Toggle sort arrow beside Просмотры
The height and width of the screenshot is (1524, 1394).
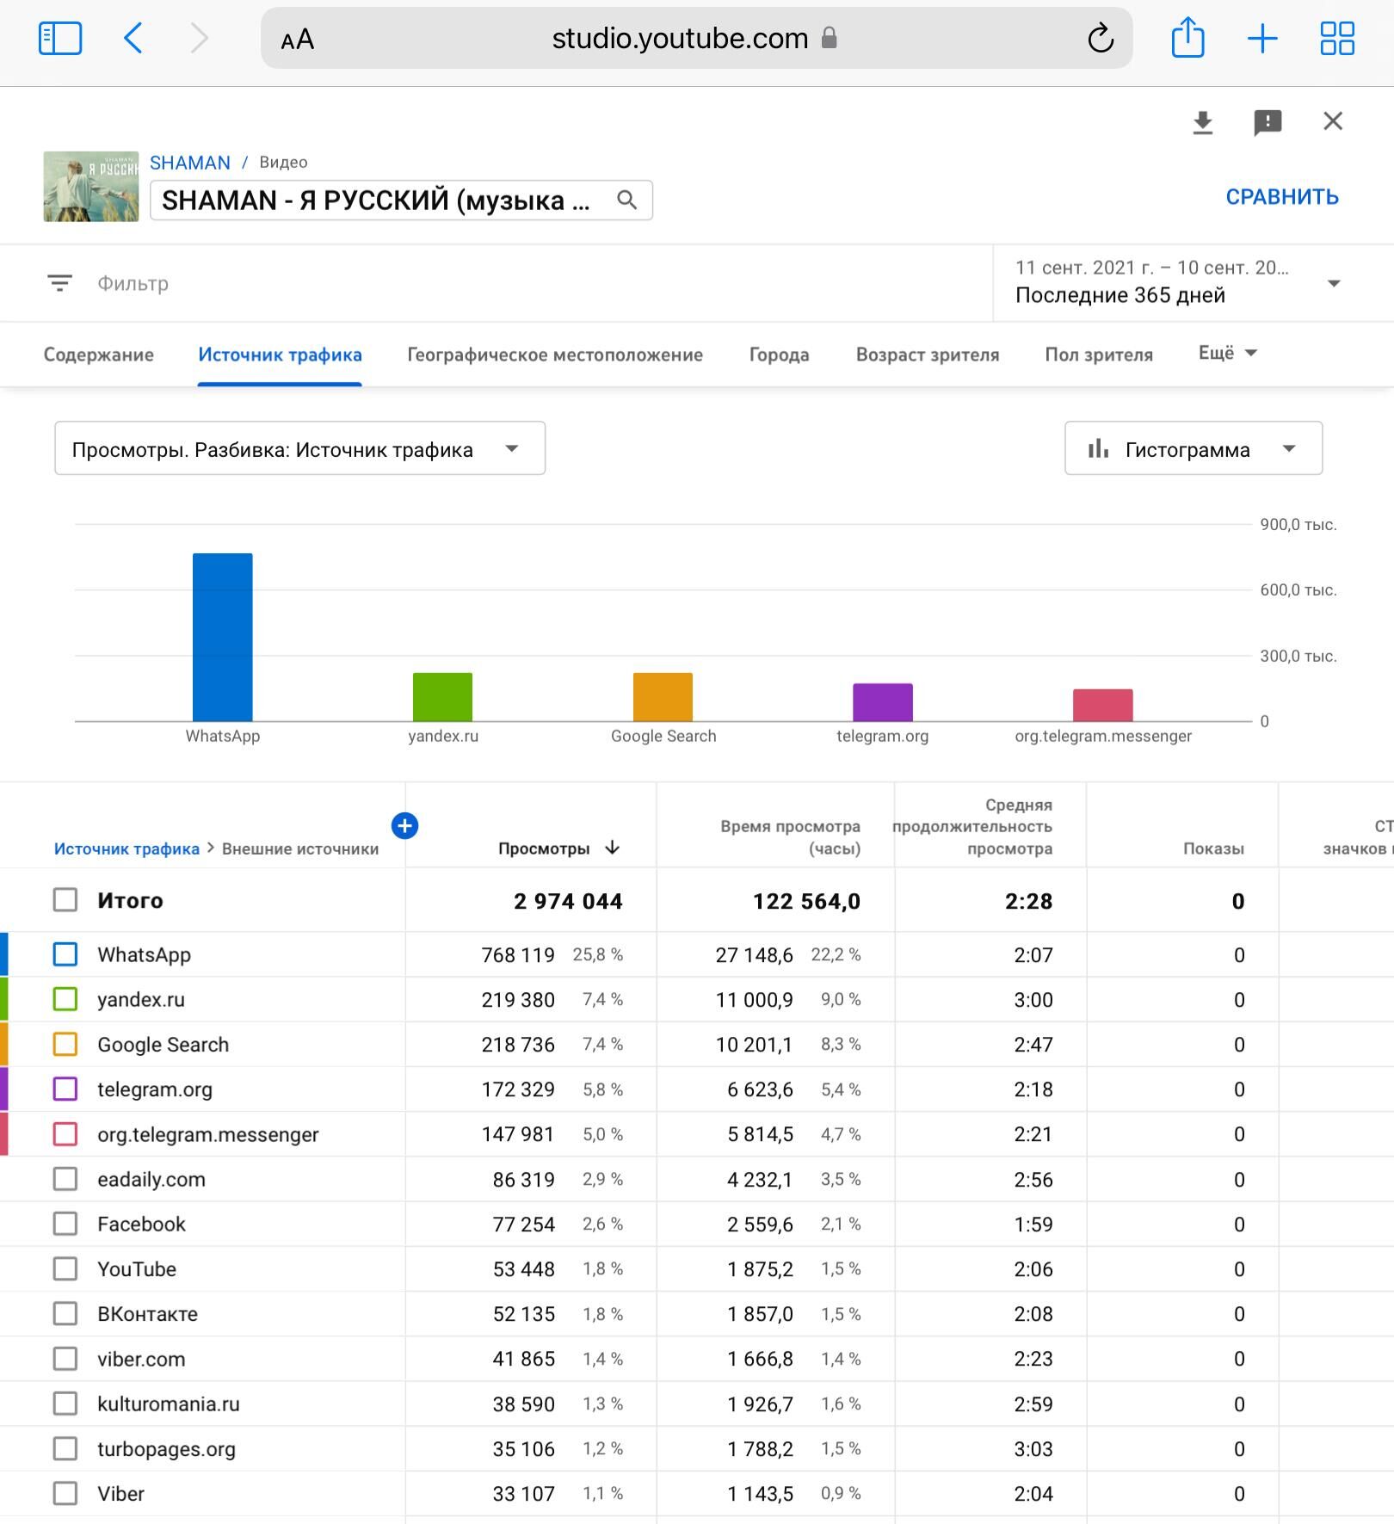613,848
